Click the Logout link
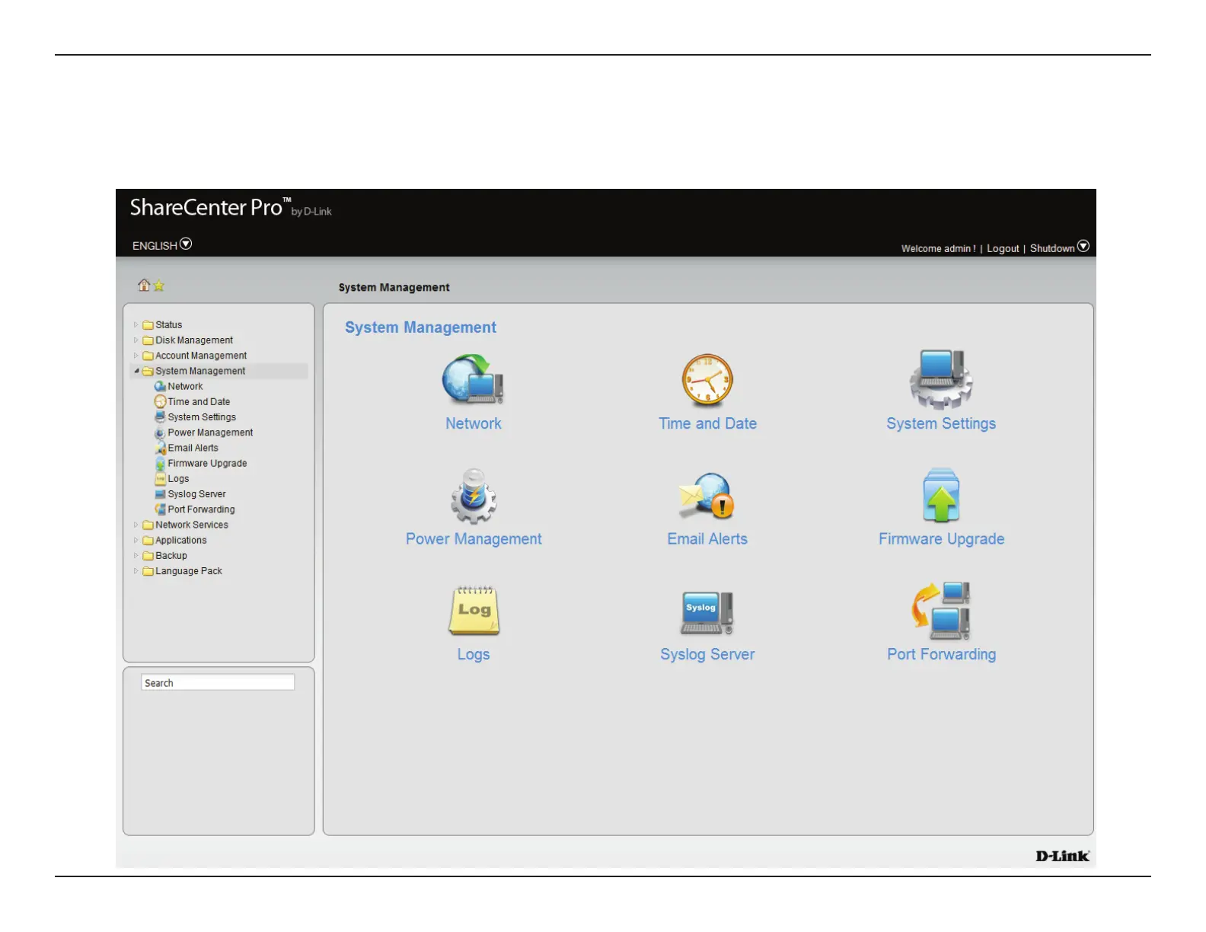 point(1003,249)
